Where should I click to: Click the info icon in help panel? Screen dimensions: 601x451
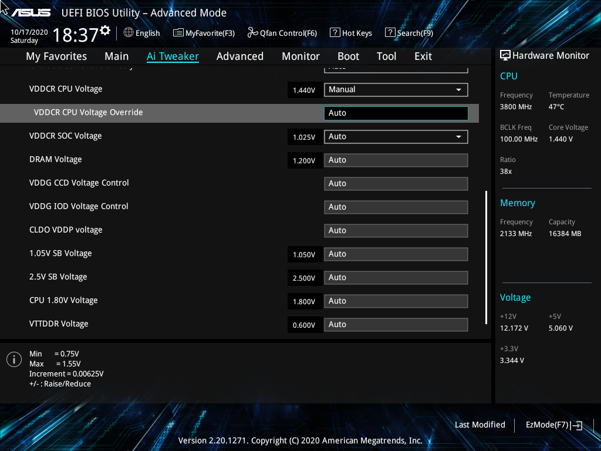pyautogui.click(x=14, y=359)
